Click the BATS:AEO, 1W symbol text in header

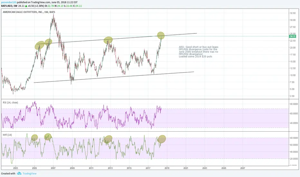(9, 6)
